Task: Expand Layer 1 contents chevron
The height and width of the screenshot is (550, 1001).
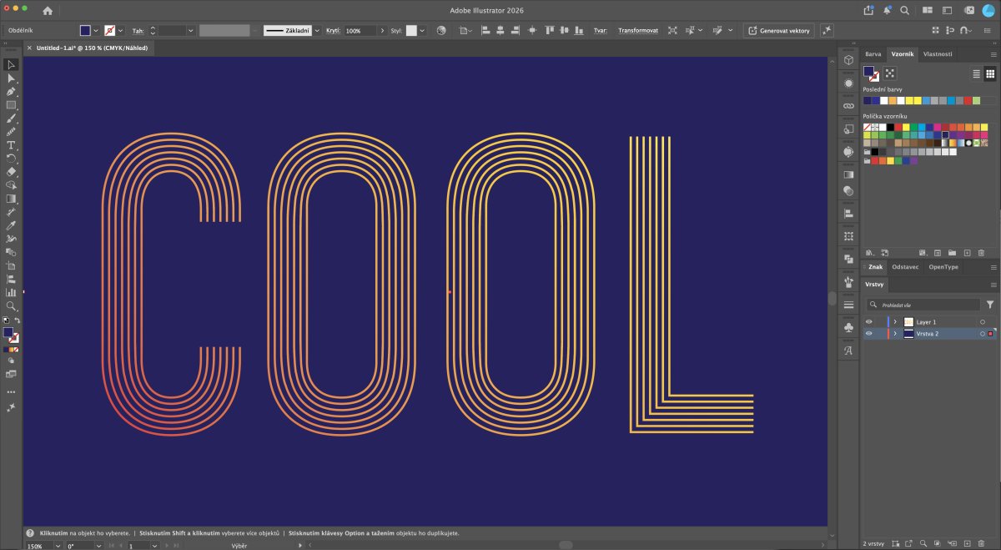Action: (895, 321)
